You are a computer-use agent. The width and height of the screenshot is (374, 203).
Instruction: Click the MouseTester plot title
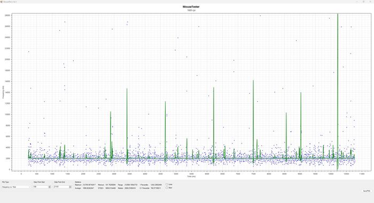tap(191, 7)
